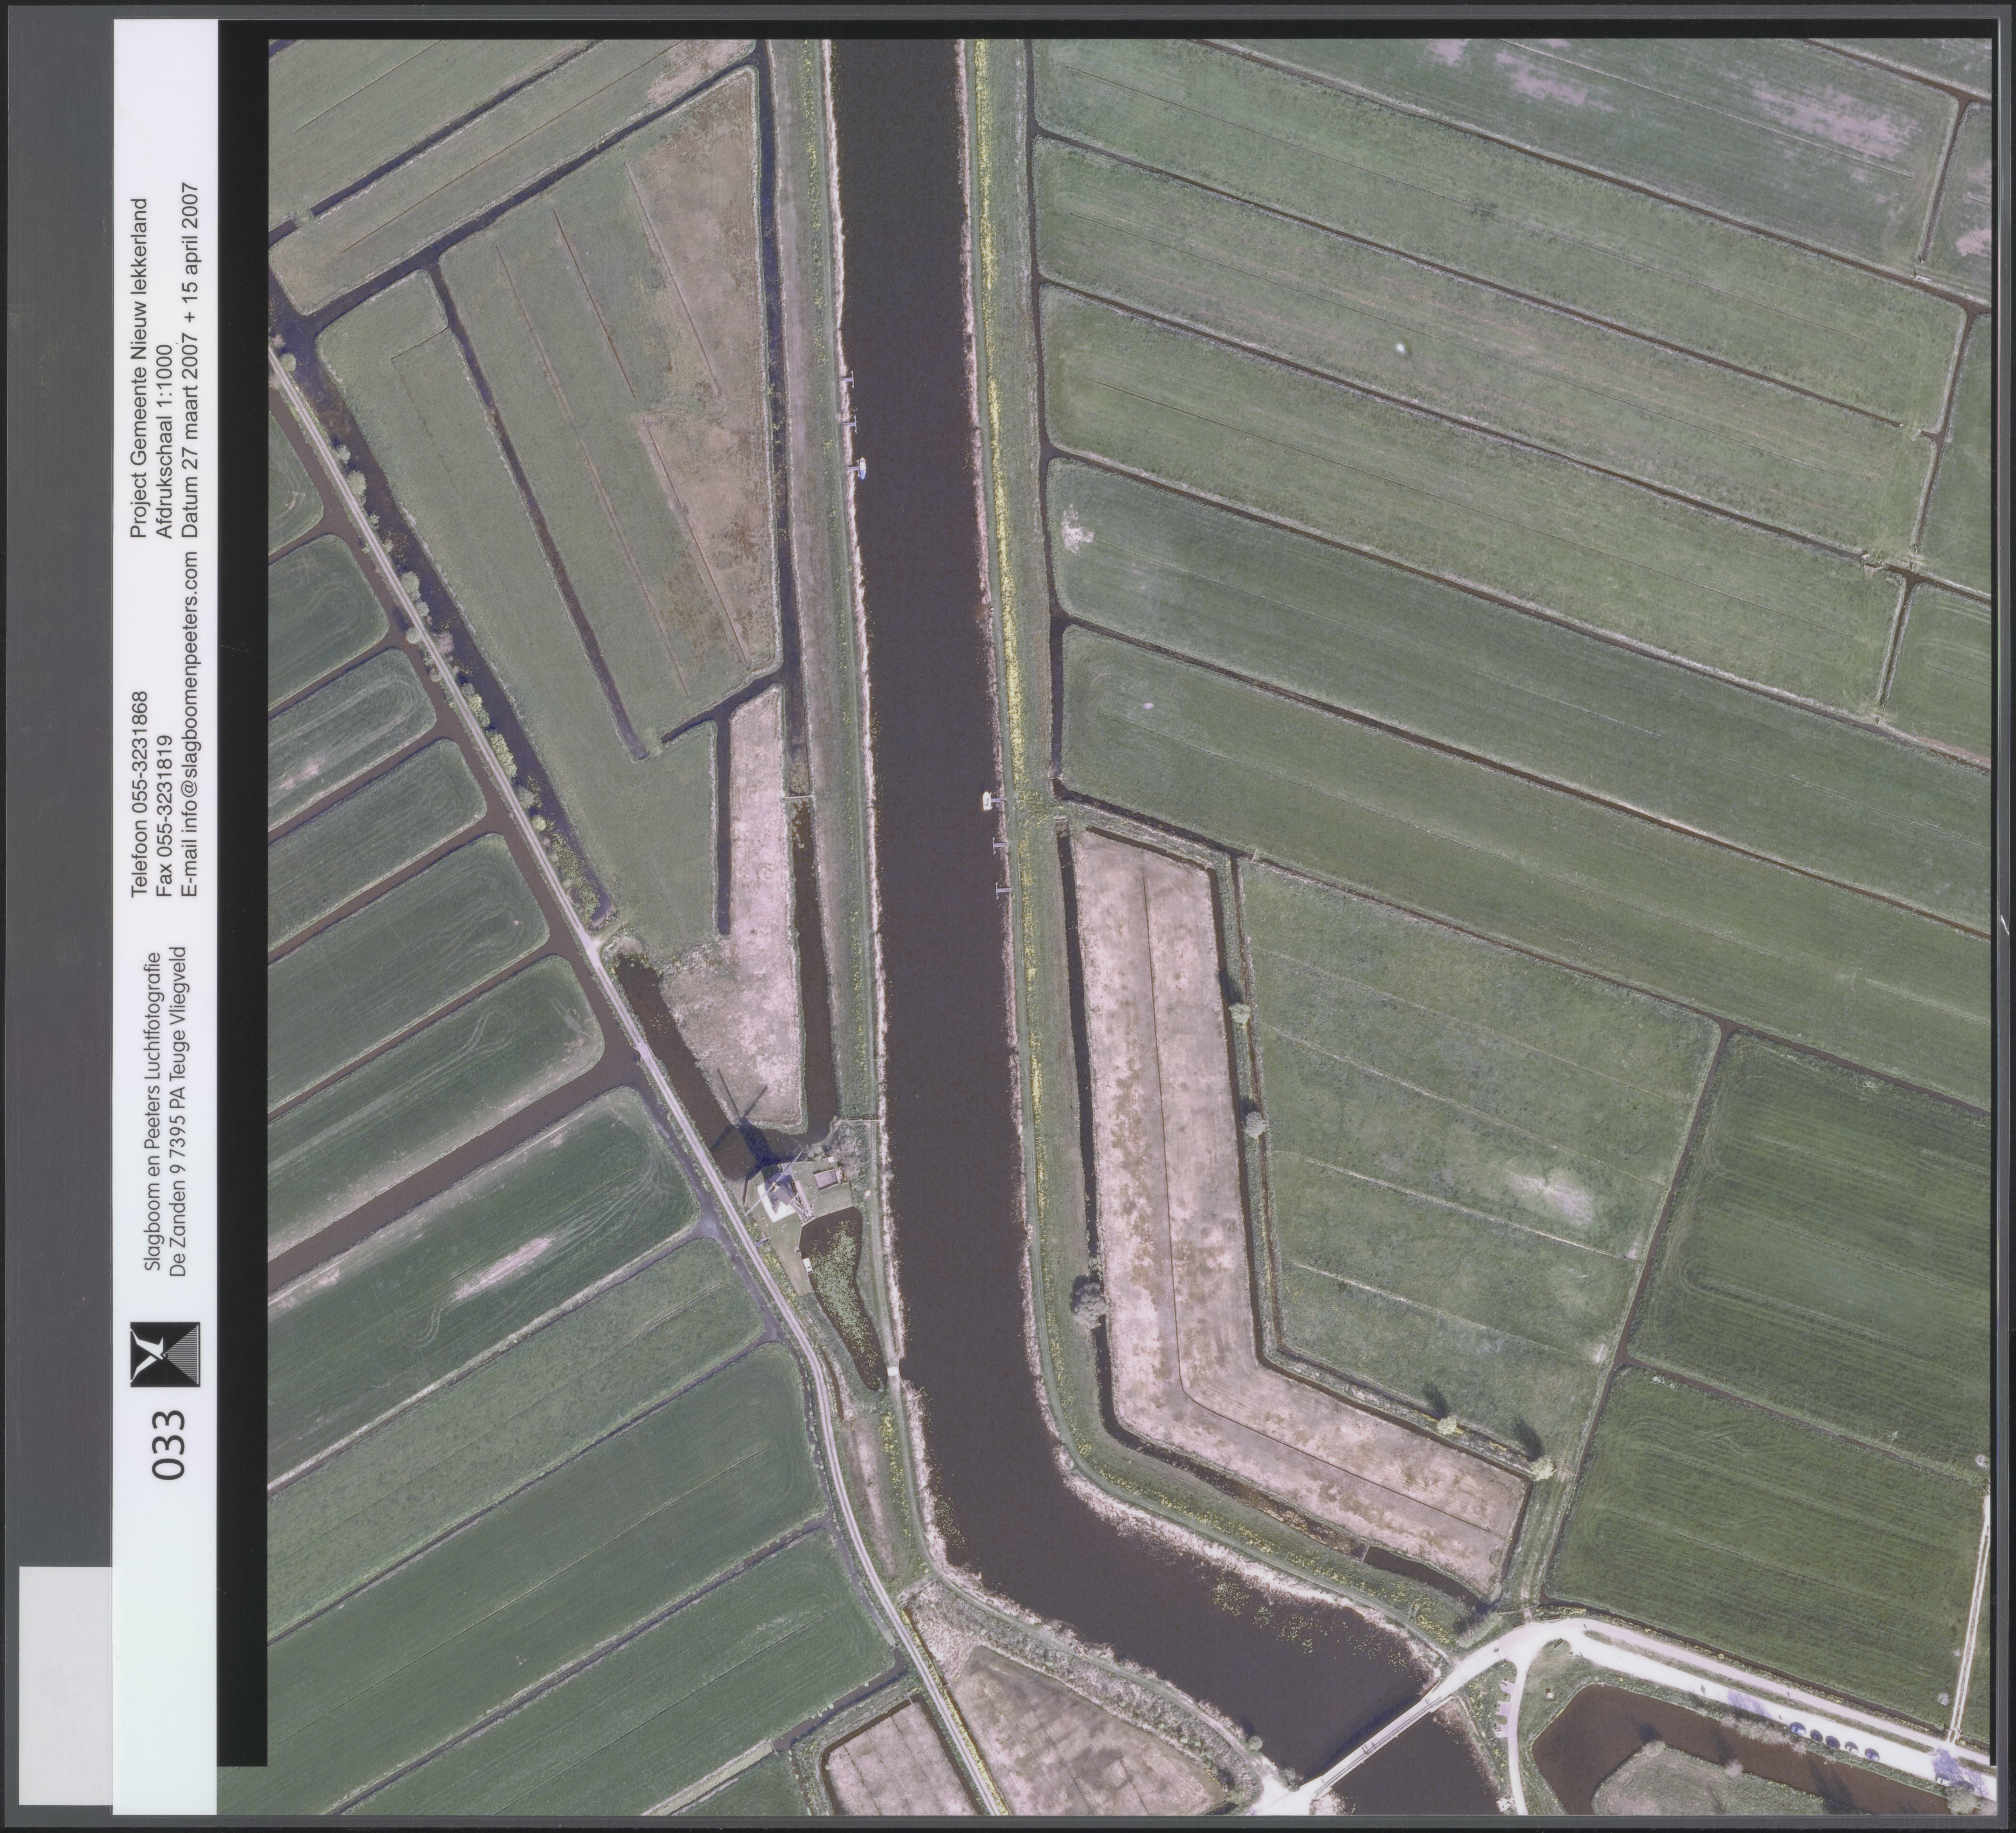The image size is (2016, 1833).
Task: Click the sheet number 033
Action: (x=168, y=1445)
